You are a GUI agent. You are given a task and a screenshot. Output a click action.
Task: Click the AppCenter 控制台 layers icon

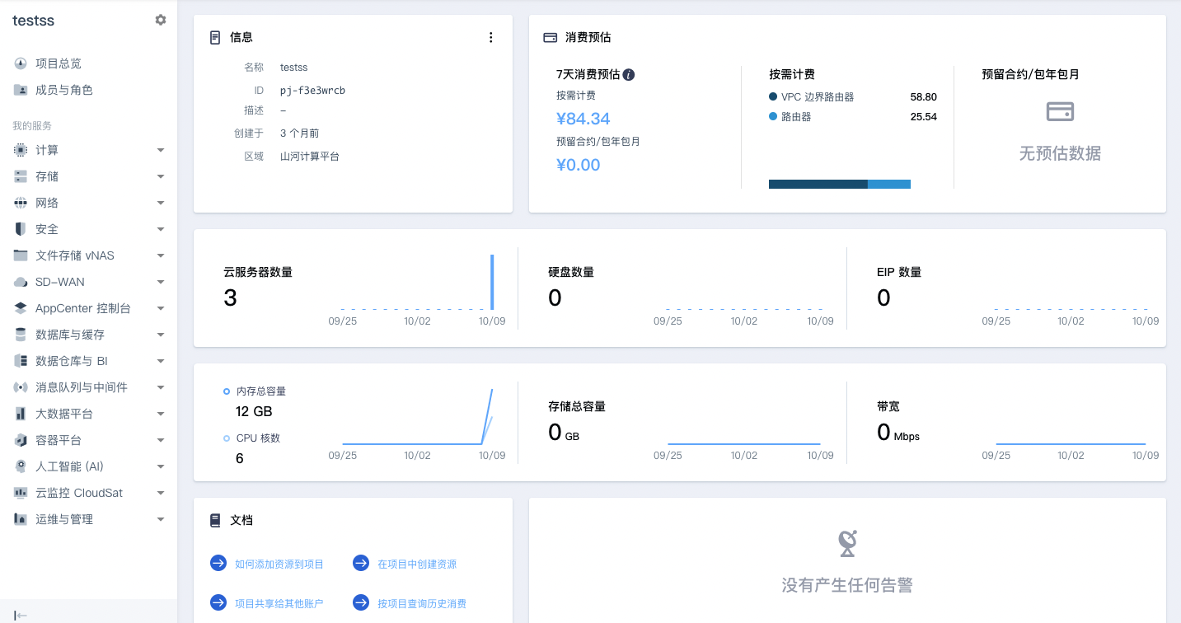tap(21, 308)
